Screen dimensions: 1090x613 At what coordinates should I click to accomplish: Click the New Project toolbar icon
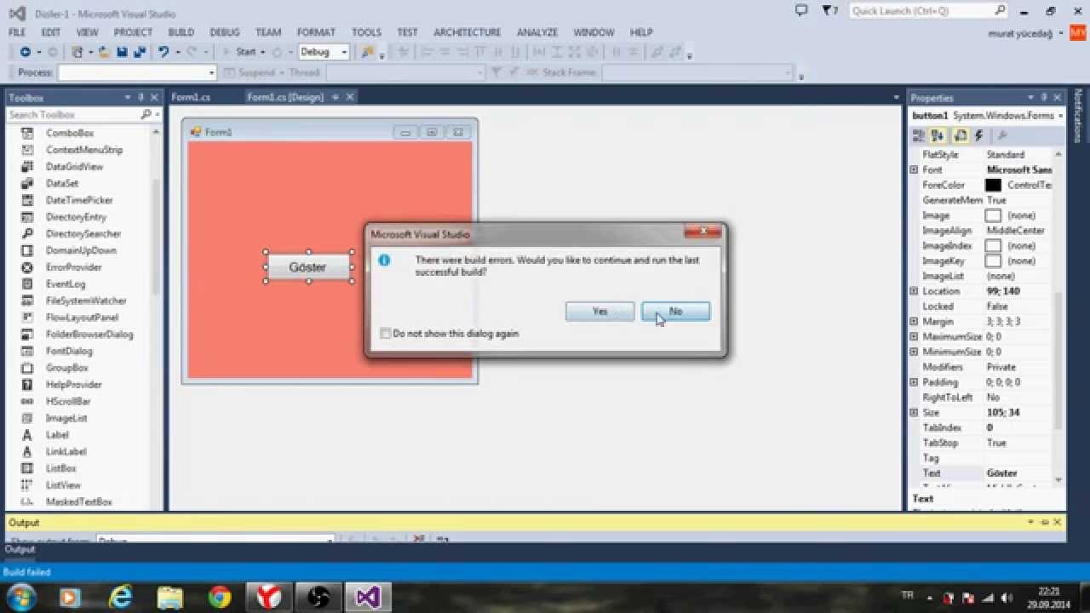(77, 52)
